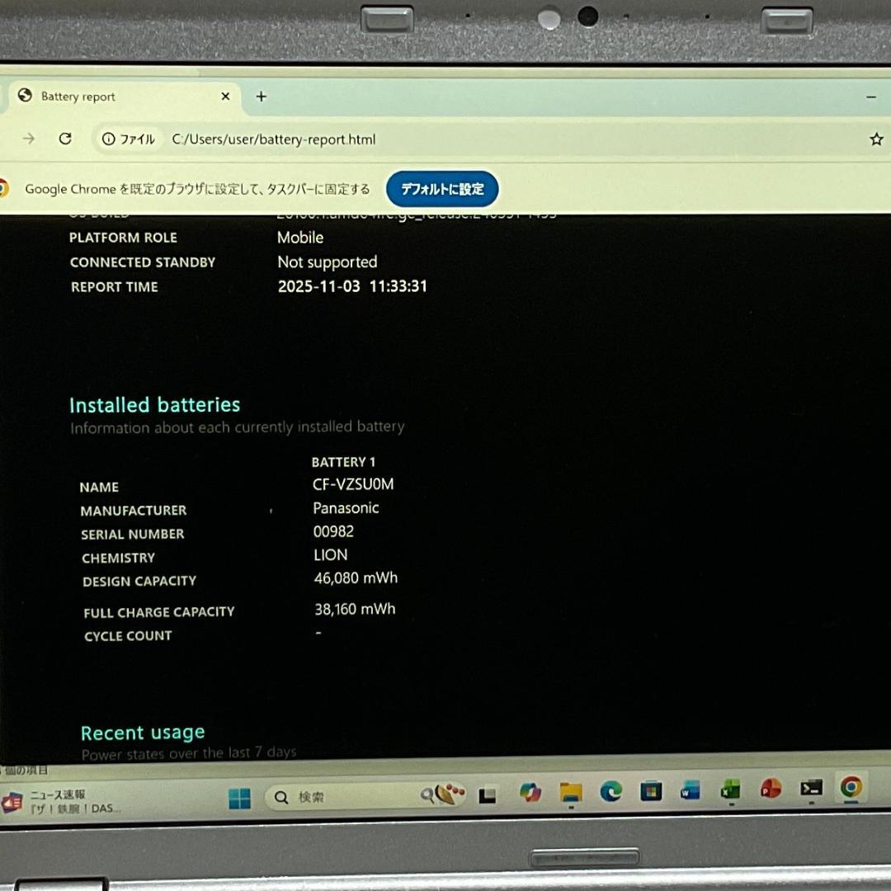
Task: Open Google Chrome from the taskbar
Action: [x=850, y=796]
